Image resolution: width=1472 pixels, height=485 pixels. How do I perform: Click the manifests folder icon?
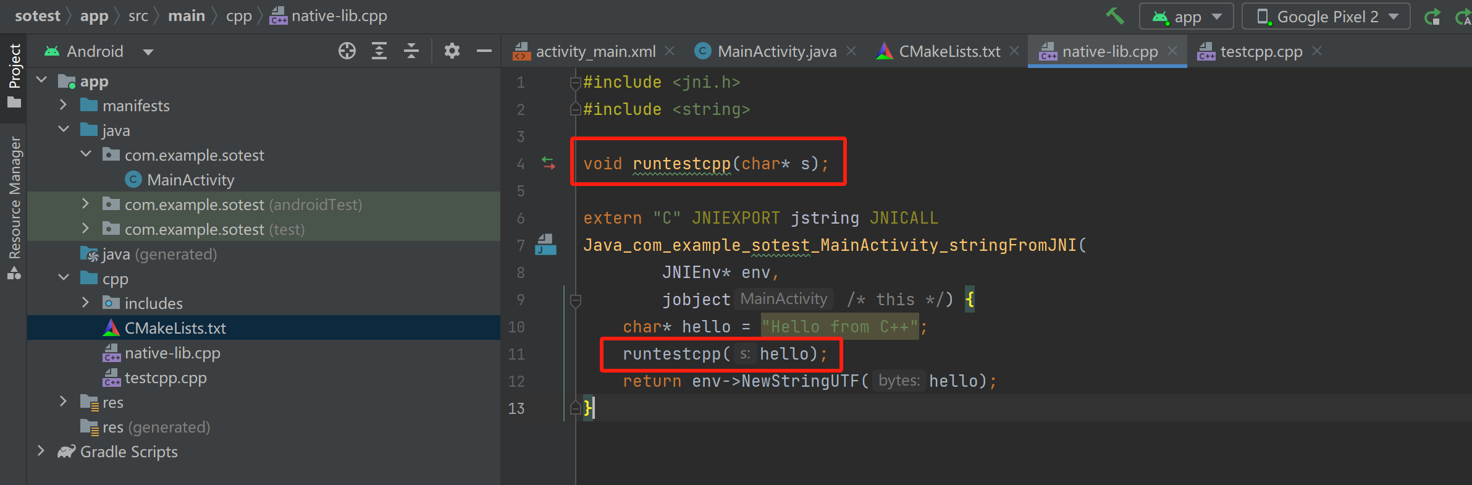[x=89, y=105]
